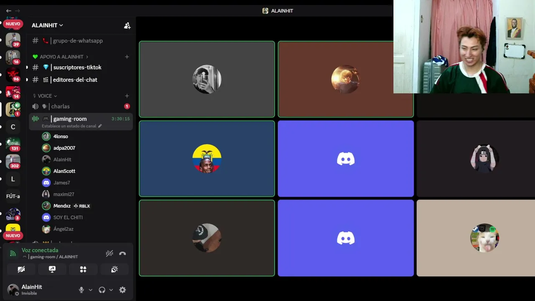The height and width of the screenshot is (301, 535).
Task: Focus the black cap avatar tile
Action: [207, 238]
